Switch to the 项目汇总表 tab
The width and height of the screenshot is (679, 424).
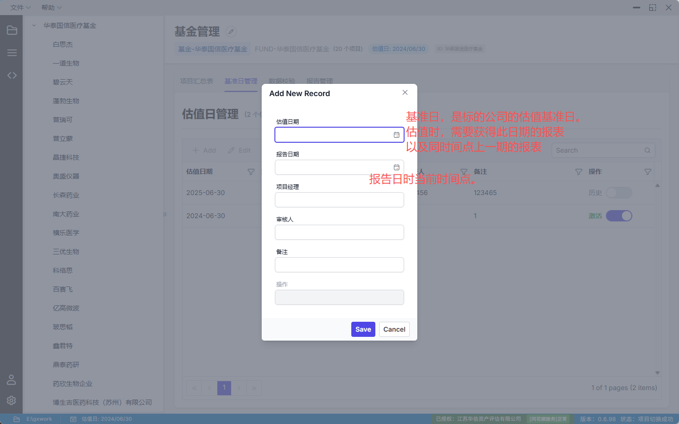(x=197, y=81)
